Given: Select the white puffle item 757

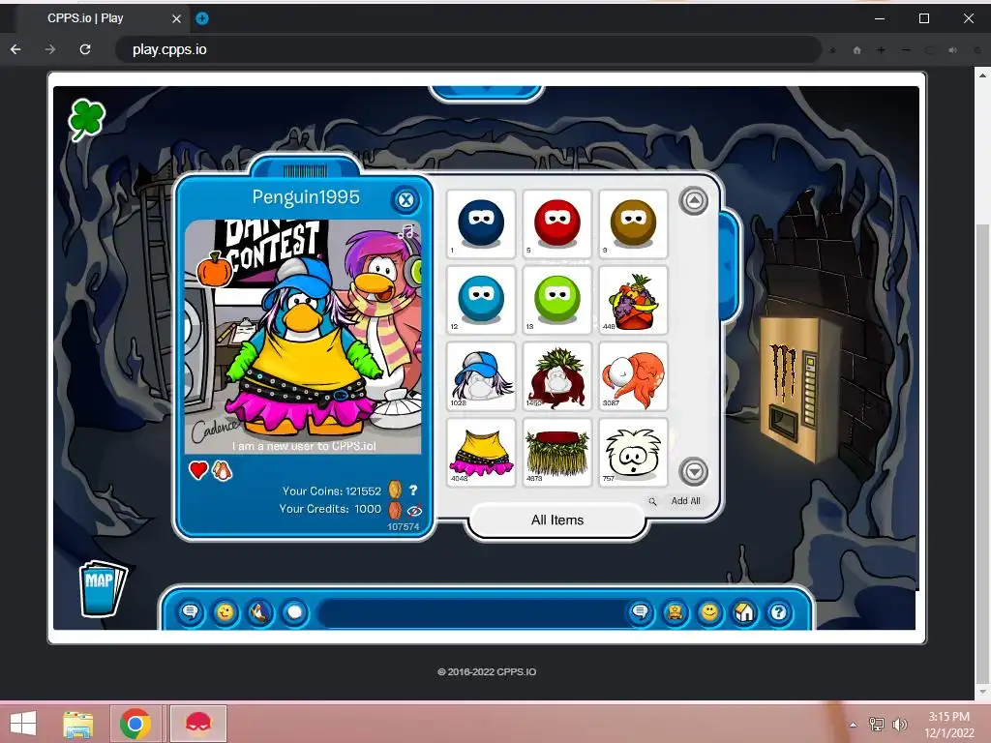Looking at the screenshot, I should (633, 452).
